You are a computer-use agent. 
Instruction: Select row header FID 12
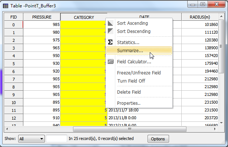pos(13,118)
